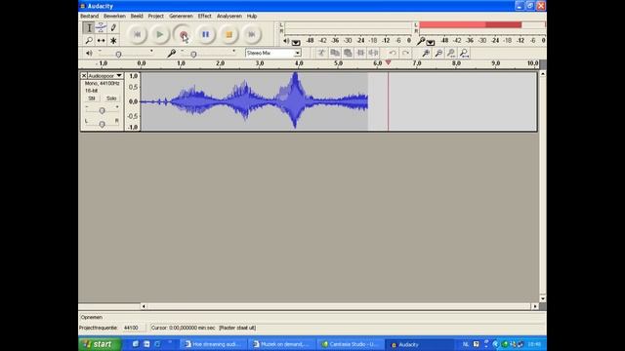Click the Redo arrow icon

click(x=405, y=53)
